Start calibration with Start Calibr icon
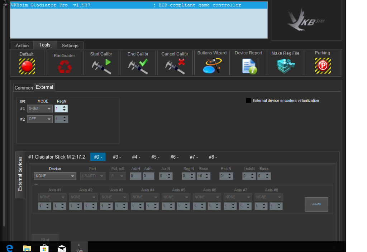367x252 pixels. [101, 67]
